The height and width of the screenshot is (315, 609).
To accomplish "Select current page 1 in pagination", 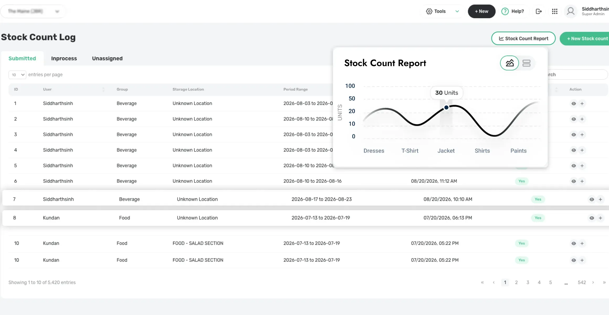I will 505,282.
